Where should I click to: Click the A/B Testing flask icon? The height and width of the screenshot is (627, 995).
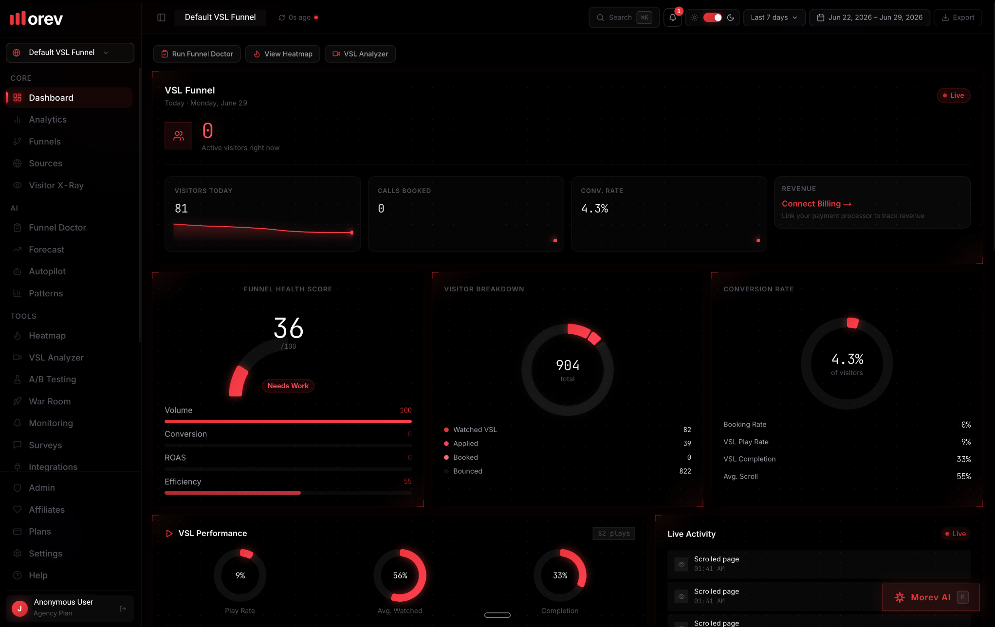coord(18,379)
